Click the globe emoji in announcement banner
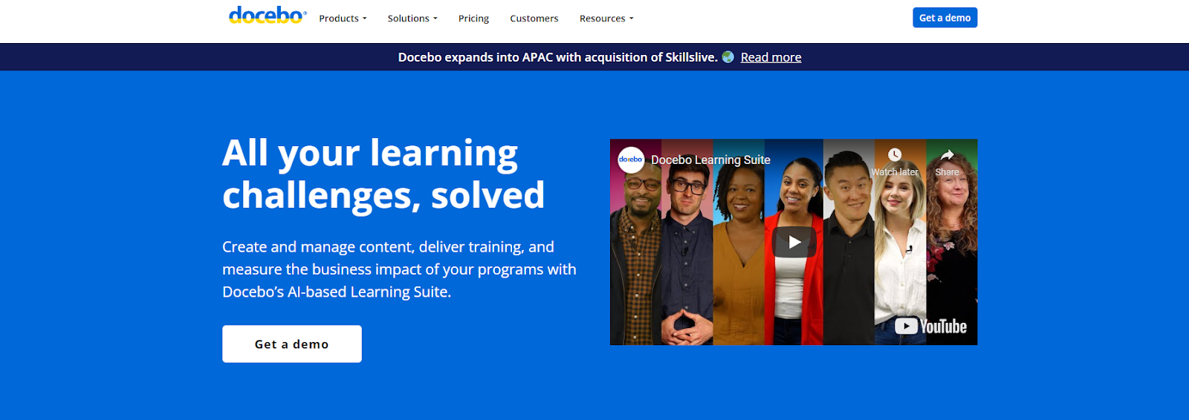The width and height of the screenshot is (1189, 420). [728, 57]
